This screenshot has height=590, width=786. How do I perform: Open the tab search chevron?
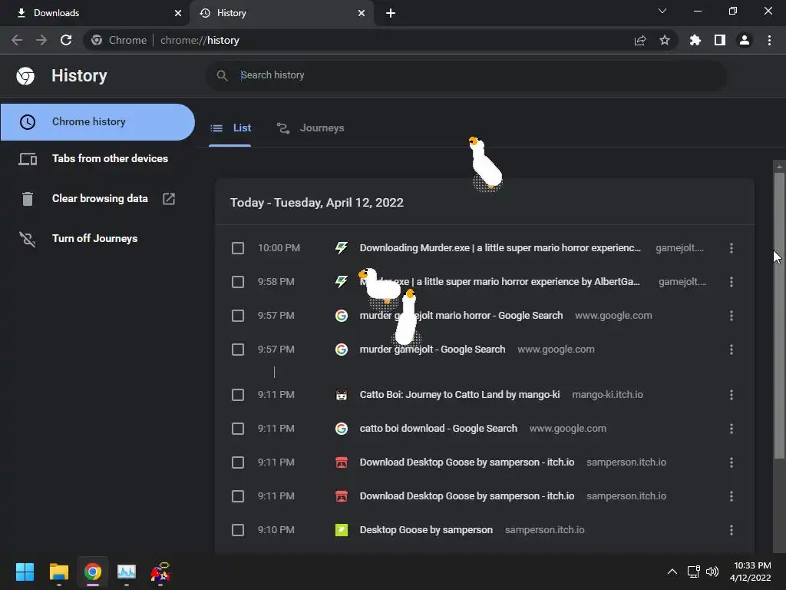tap(662, 11)
